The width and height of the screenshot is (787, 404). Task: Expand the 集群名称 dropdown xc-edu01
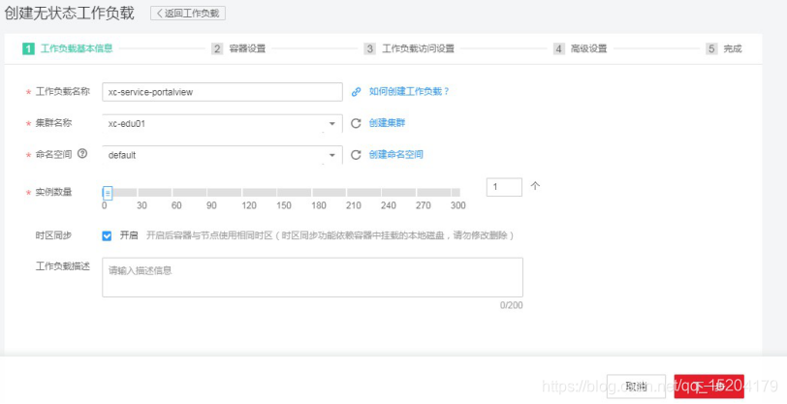(x=222, y=123)
